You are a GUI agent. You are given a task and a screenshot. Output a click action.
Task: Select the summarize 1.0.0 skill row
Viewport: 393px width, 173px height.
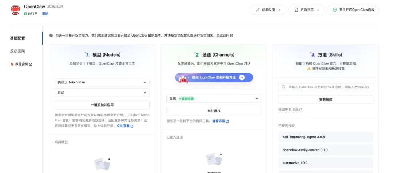coord(326,163)
